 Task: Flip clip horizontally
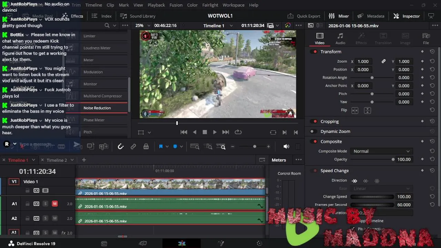pyautogui.click(x=355, y=110)
